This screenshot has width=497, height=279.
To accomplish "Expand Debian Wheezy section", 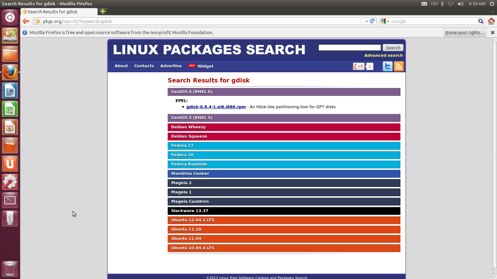I will (x=284, y=127).
